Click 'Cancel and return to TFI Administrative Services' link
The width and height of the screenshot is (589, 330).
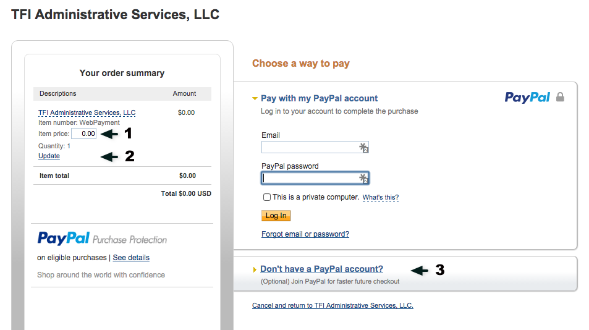point(333,305)
